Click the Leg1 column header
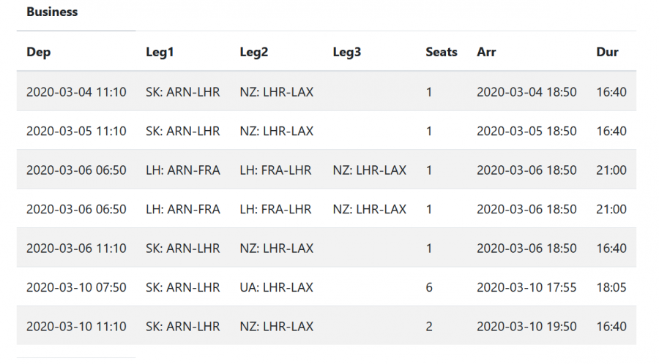Viewport: 659px width, 364px height. (160, 52)
